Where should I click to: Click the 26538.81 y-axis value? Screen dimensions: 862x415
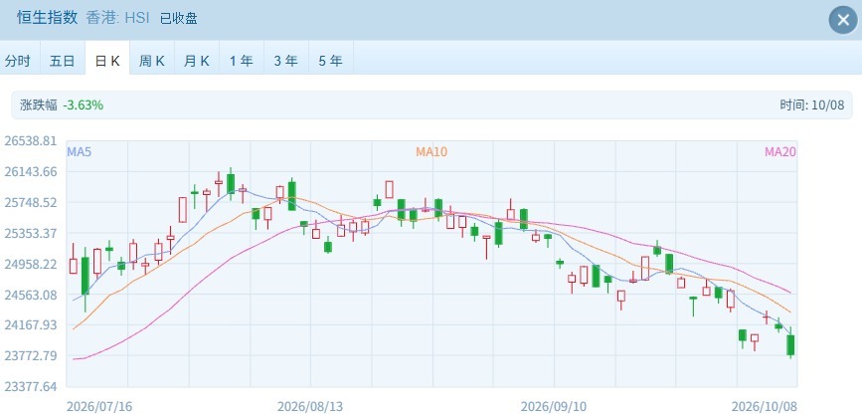(31, 141)
